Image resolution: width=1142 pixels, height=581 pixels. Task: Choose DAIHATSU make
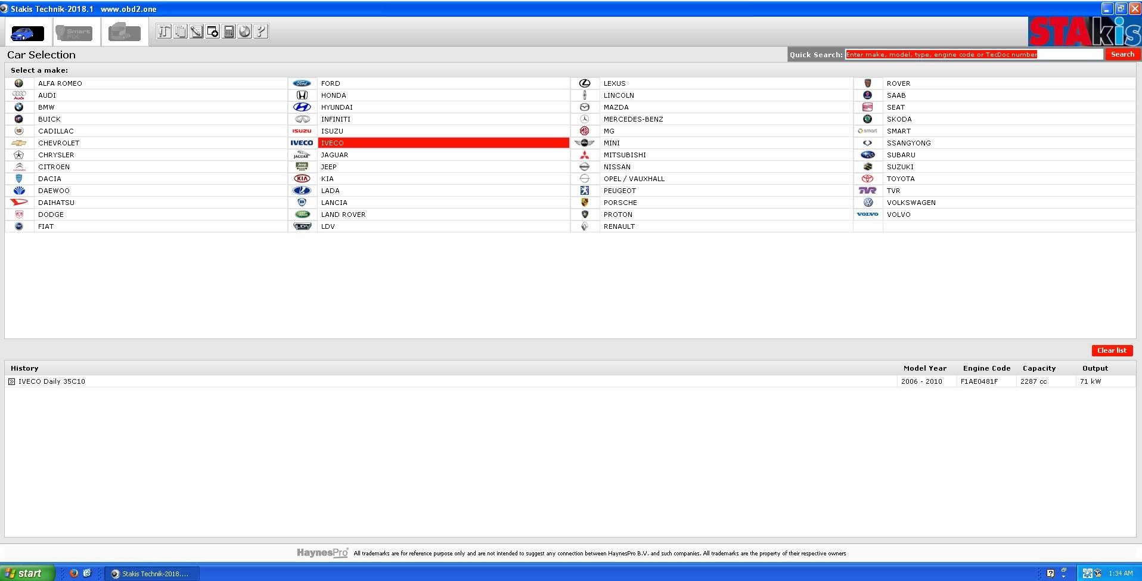56,203
